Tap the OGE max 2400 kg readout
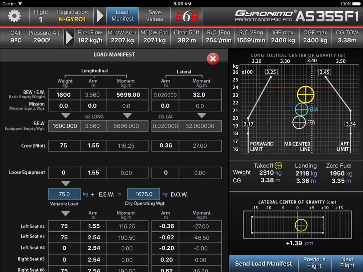363x272 pixels. [x=315, y=37]
